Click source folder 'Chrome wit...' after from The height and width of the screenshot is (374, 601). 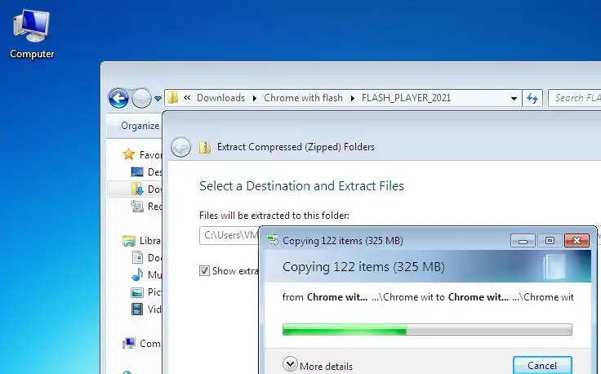click(x=337, y=297)
